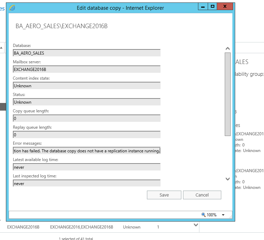264x240 pixels.
Task: Click EXCHANGE2016,EXCHANGE2016B servers cell in background list
Action: pos(82,227)
